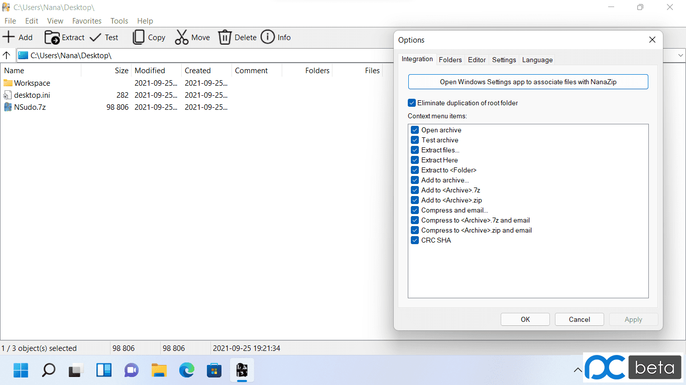Viewport: 686px width, 385px height.
Task: Toggle Add to <Archive>.zip checkbox
Action: [415, 200]
